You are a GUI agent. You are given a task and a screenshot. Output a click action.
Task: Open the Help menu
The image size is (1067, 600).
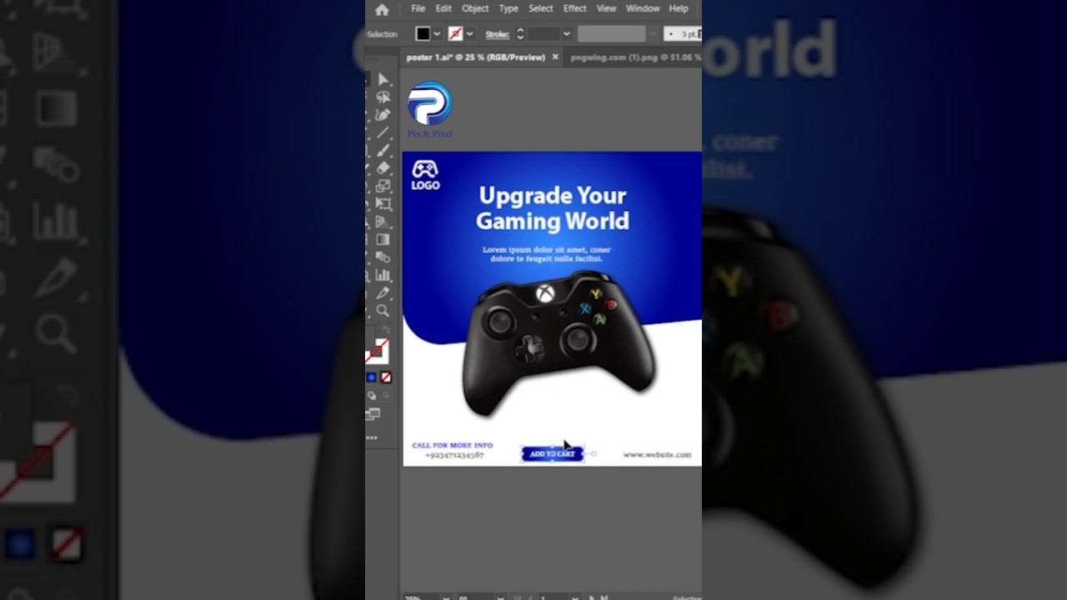pos(679,8)
